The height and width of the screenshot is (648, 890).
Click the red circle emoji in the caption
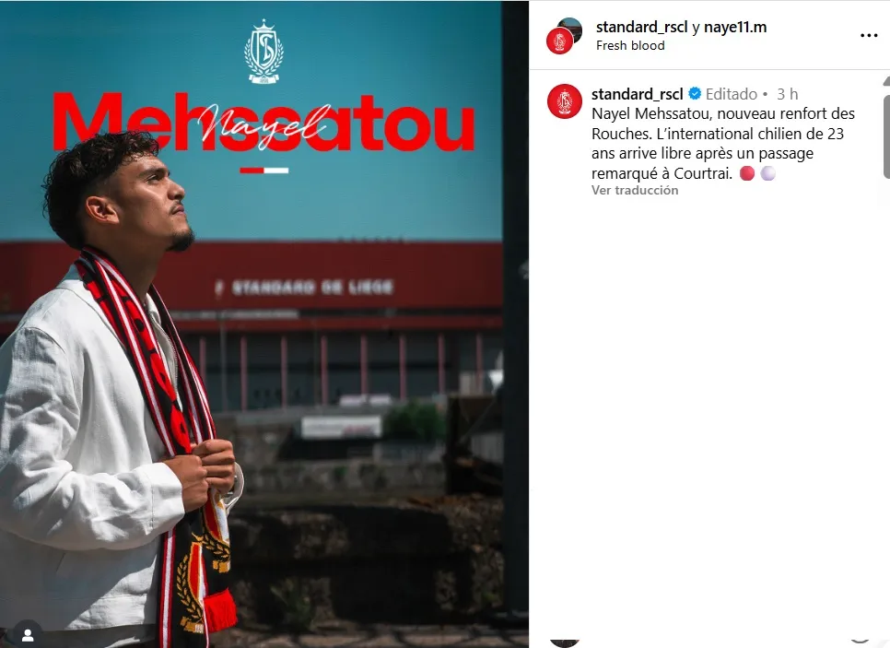click(x=747, y=173)
